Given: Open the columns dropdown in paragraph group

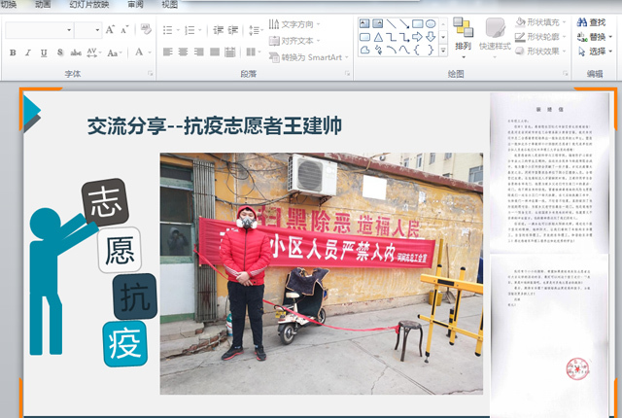Looking at the screenshot, I should pos(254,52).
